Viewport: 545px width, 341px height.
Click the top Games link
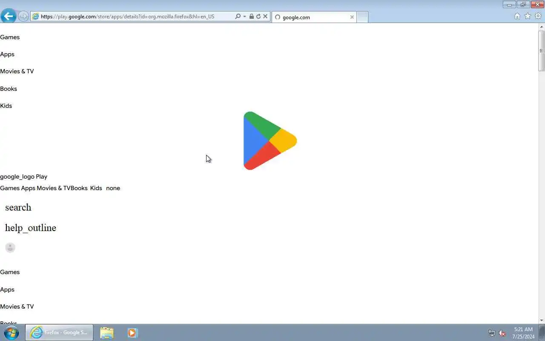(10, 37)
